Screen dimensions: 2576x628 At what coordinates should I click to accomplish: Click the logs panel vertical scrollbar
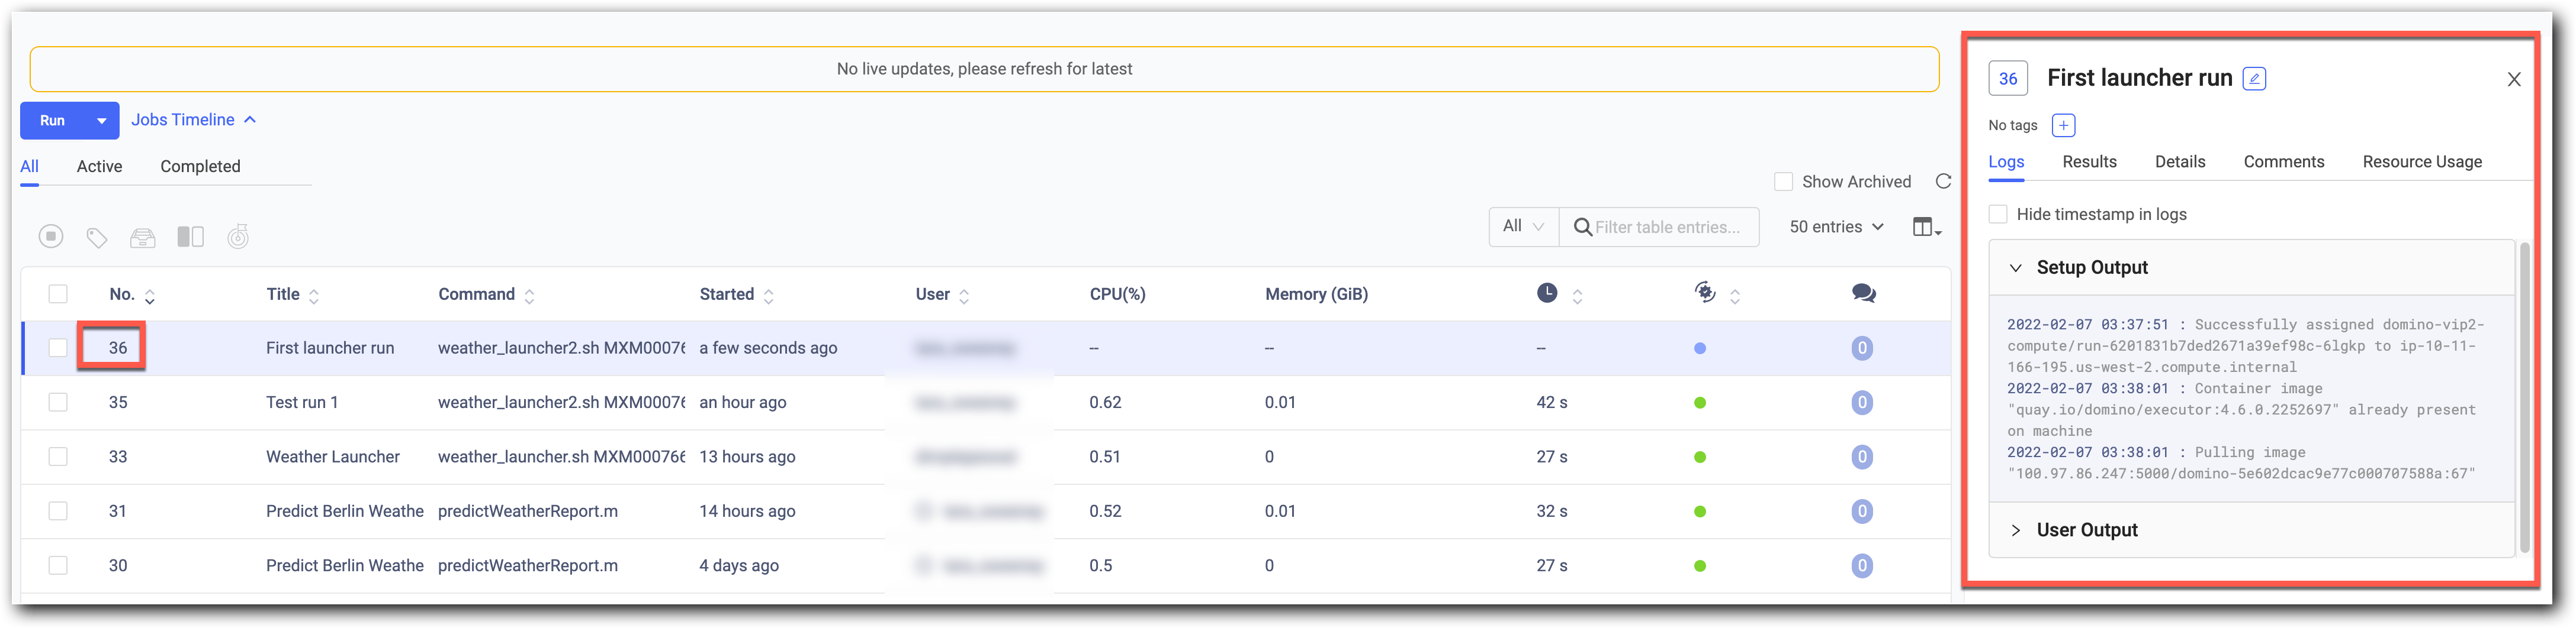point(2524,397)
